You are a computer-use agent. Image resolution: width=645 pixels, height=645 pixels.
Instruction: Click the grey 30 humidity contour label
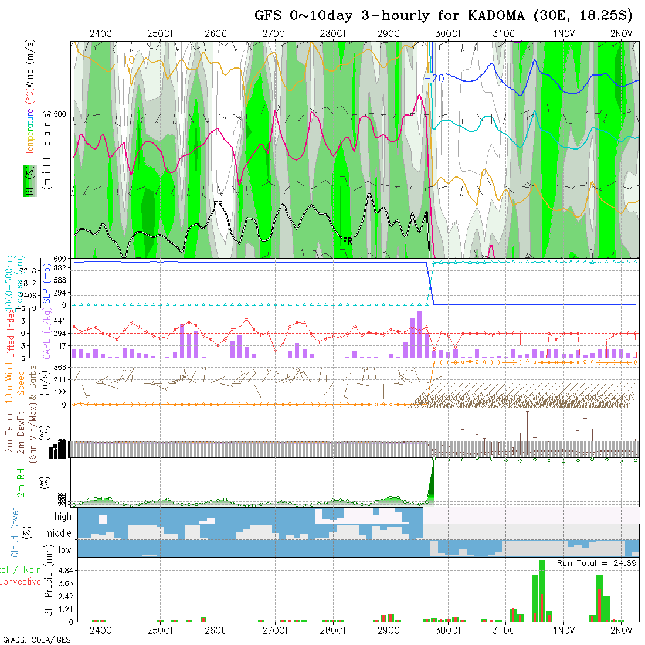[x=456, y=223]
